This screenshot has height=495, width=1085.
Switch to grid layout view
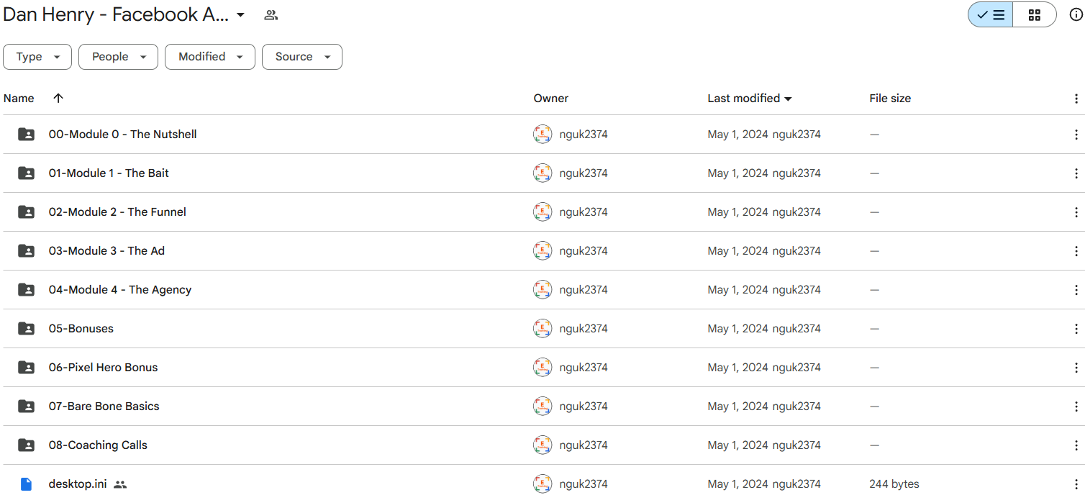(1035, 15)
